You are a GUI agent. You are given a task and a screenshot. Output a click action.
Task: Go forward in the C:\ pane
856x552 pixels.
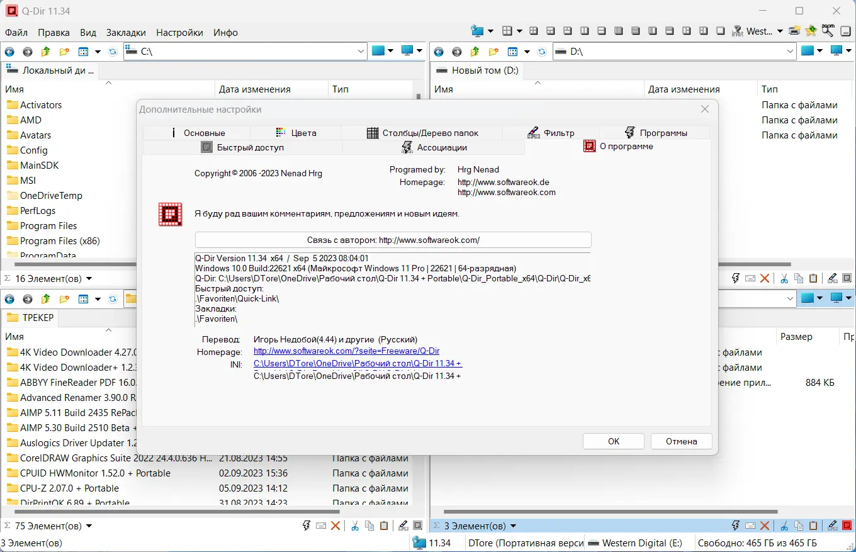click(28, 52)
